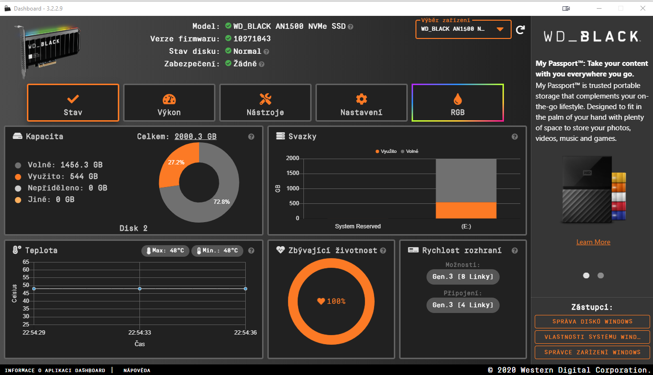
Task: Click the Jiné: 0 GB legend entry
Action: [45, 200]
